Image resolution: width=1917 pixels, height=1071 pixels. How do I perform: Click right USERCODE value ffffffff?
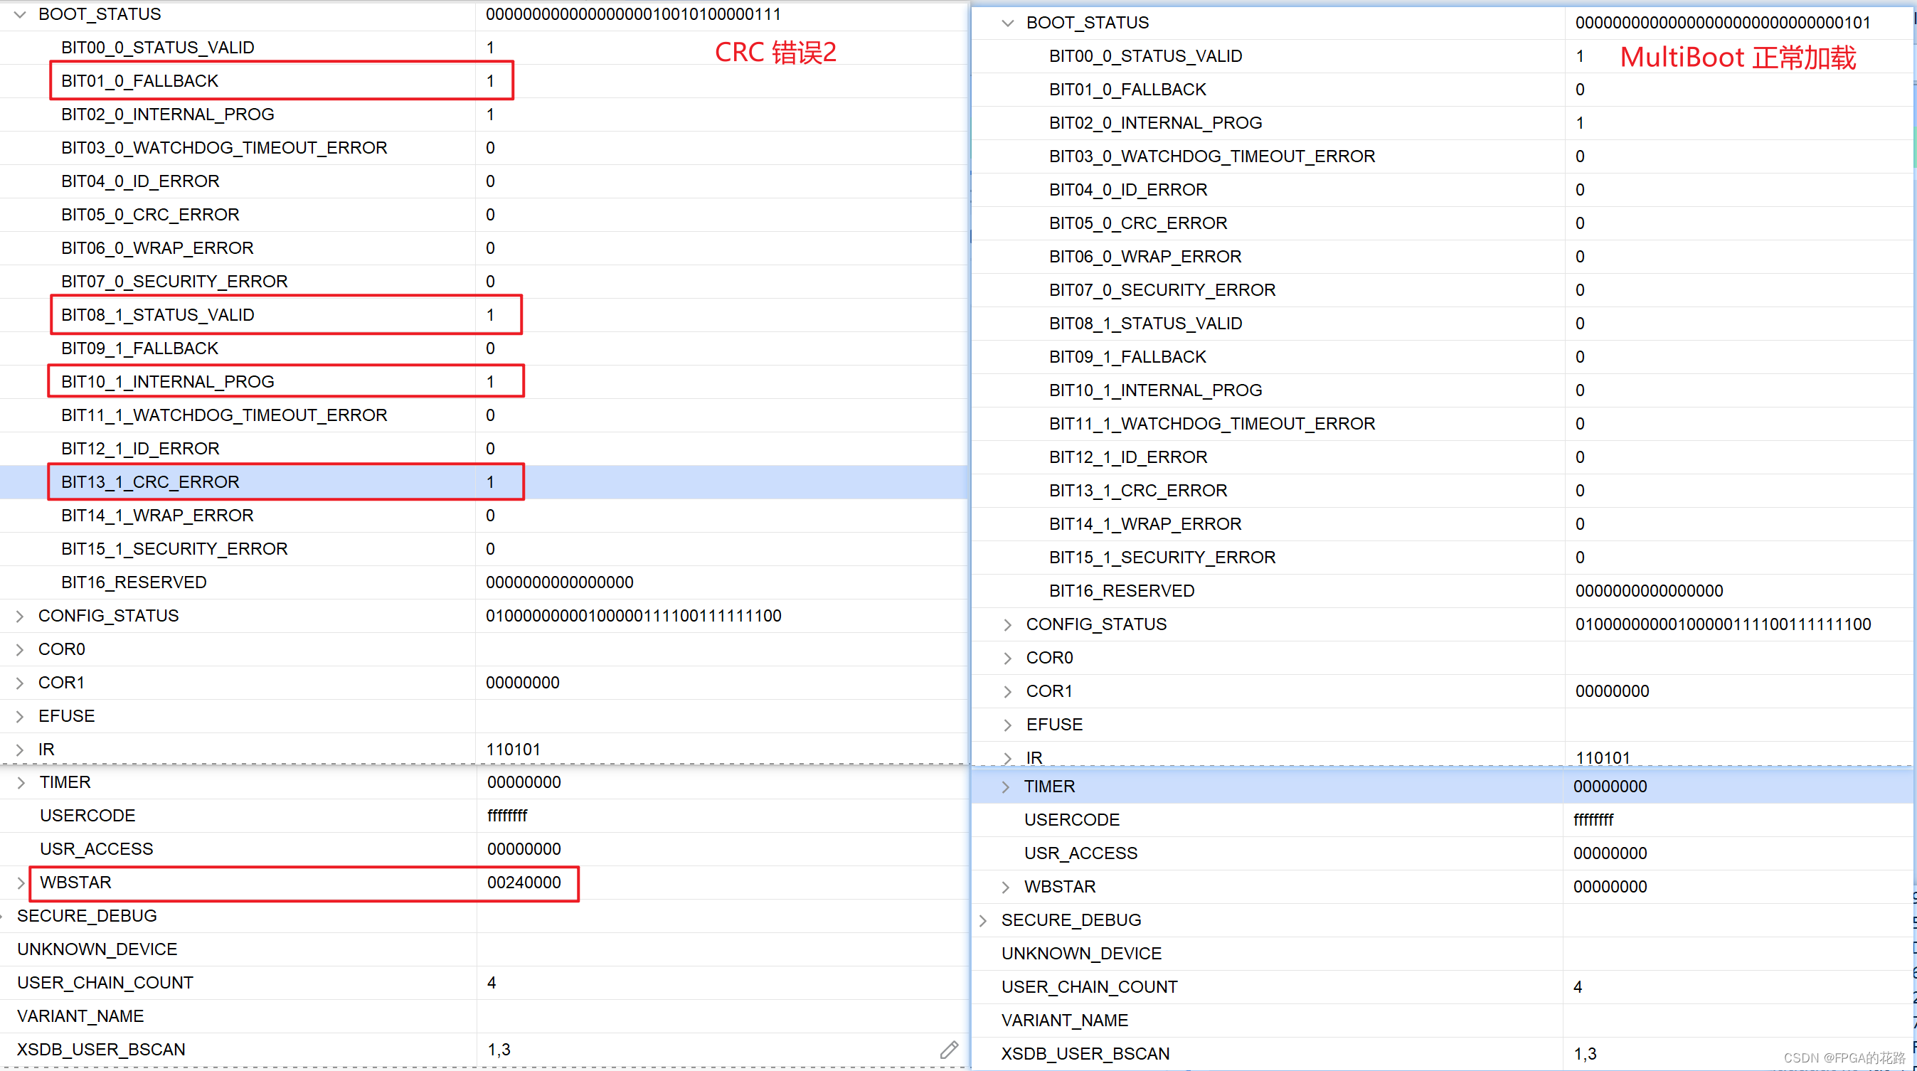point(1593,820)
